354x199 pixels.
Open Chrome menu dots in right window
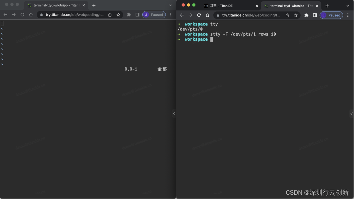(x=348, y=15)
